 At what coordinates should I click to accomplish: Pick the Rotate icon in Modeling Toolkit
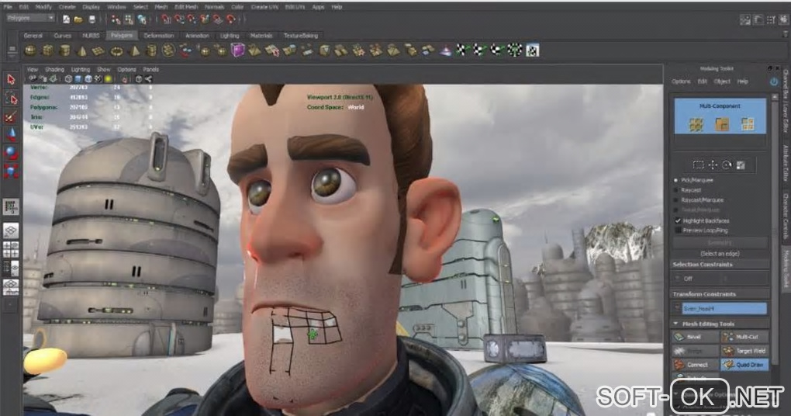click(x=727, y=165)
